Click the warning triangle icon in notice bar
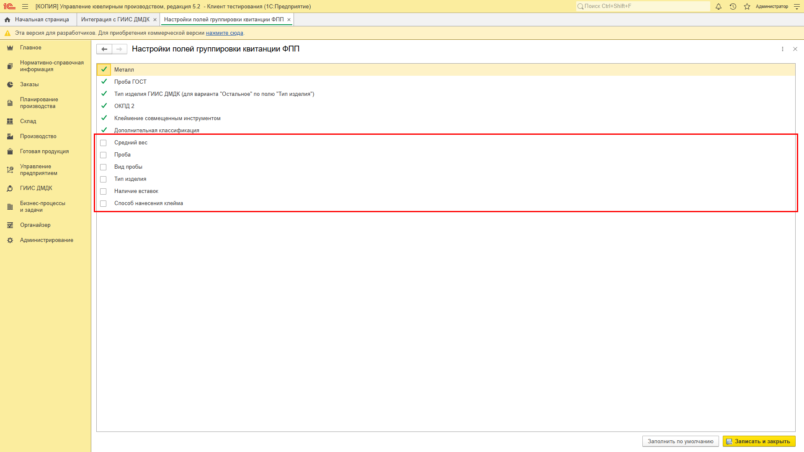The height and width of the screenshot is (452, 804). point(7,33)
